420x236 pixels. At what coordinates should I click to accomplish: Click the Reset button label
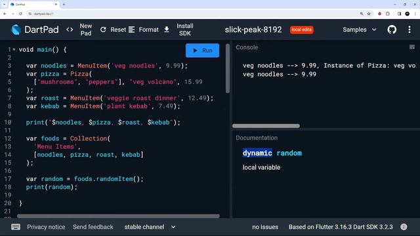pyautogui.click(x=118, y=29)
